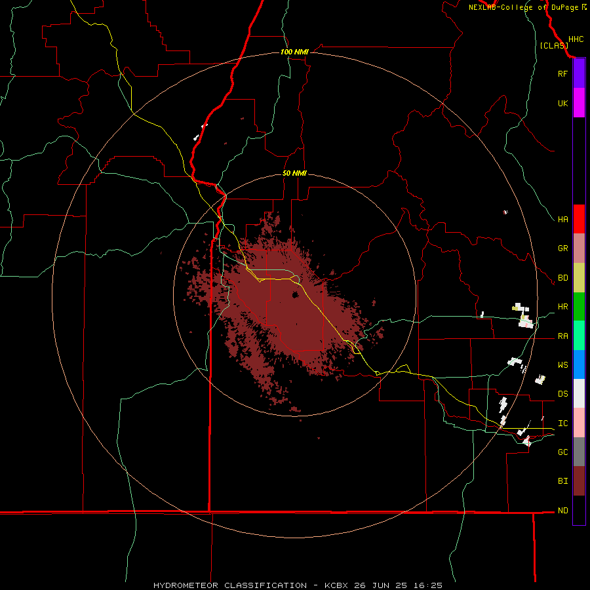Viewport: 590px width, 590px height.
Task: Click the GR legend color swatch
Action: pyautogui.click(x=579, y=248)
